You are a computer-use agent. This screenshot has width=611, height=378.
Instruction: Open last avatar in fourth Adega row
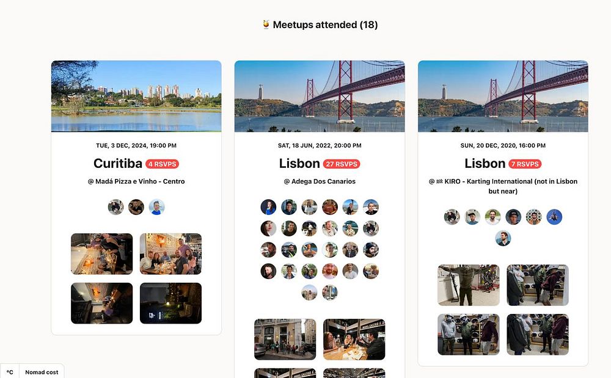tap(371, 271)
